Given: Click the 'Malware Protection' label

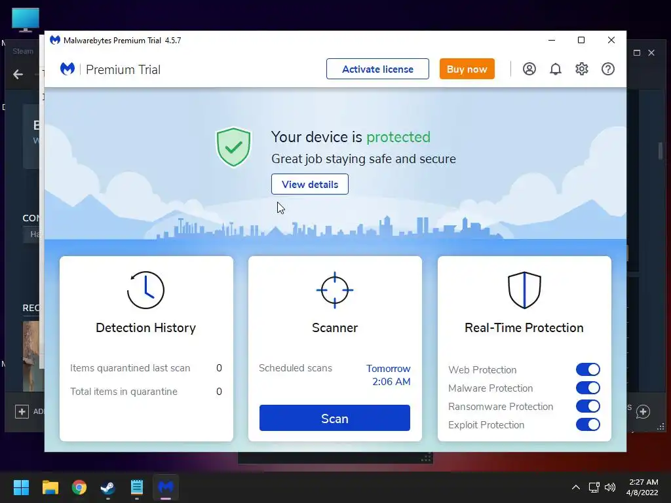Looking at the screenshot, I should coord(490,388).
